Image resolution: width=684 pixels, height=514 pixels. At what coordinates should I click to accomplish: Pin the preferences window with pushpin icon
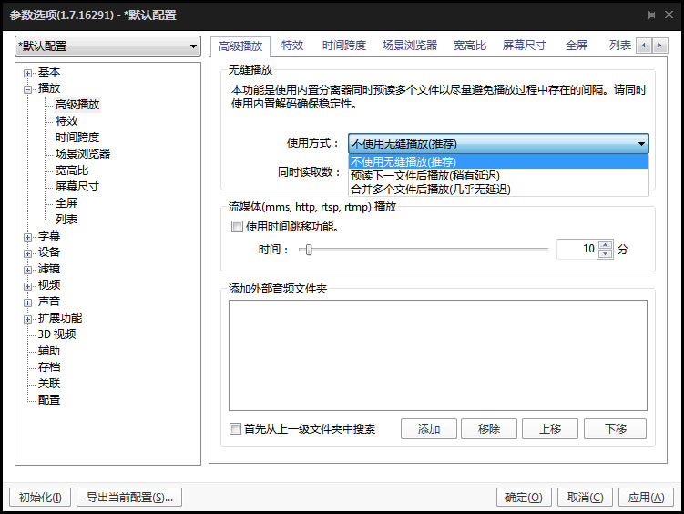point(650,15)
